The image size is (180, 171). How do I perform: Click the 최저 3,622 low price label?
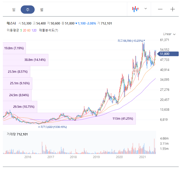click(52, 127)
